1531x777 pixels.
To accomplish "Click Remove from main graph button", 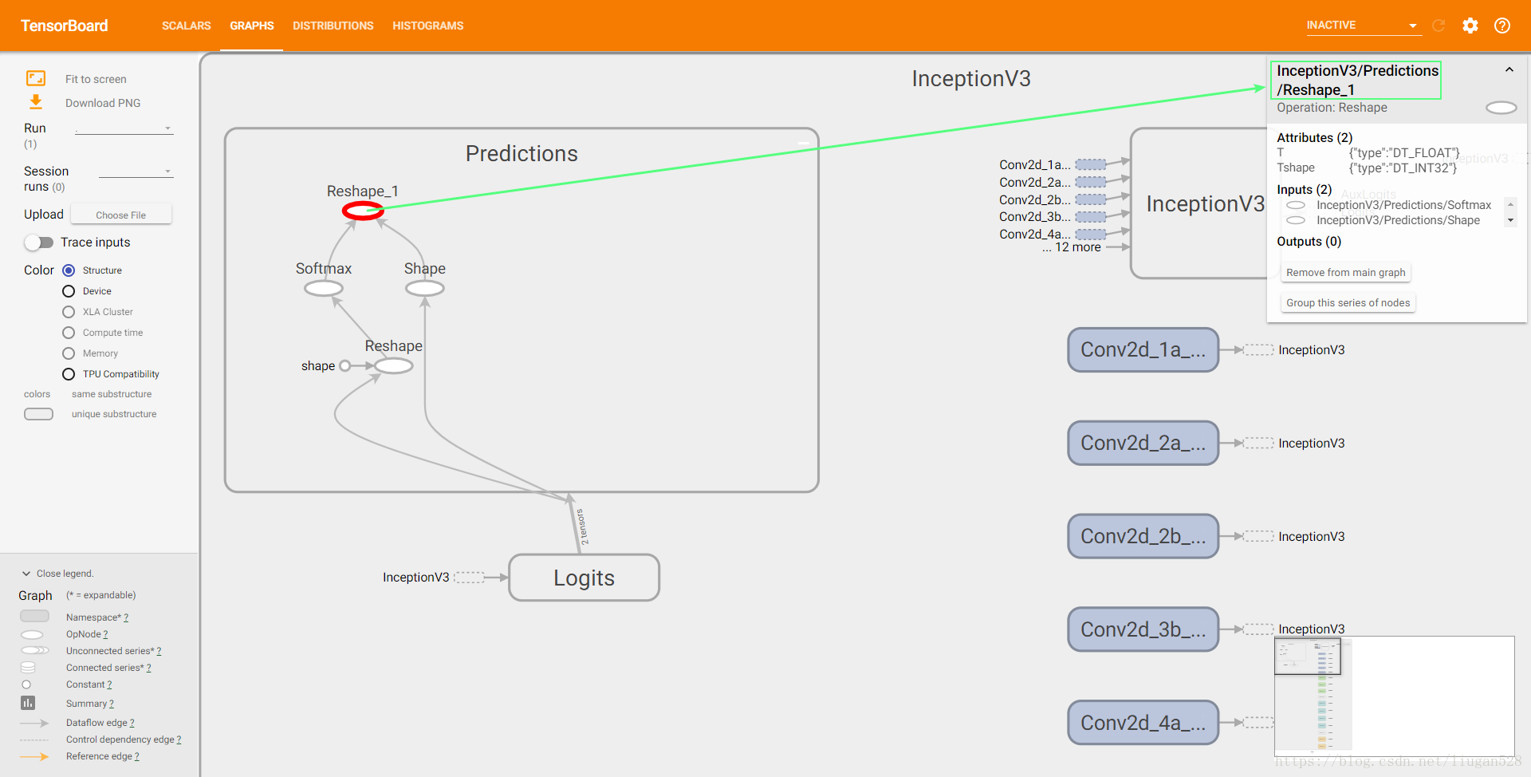I will 1346,272.
